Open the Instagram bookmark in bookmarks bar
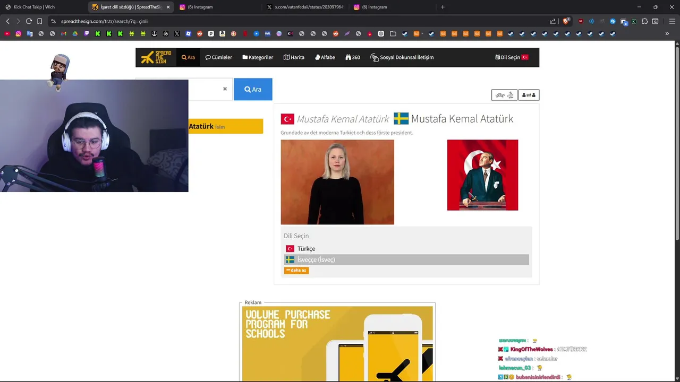 tap(18, 33)
